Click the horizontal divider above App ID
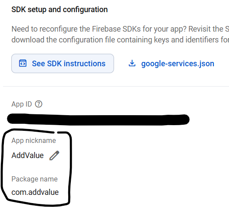Screen dimensions: 229x207 [116, 86]
